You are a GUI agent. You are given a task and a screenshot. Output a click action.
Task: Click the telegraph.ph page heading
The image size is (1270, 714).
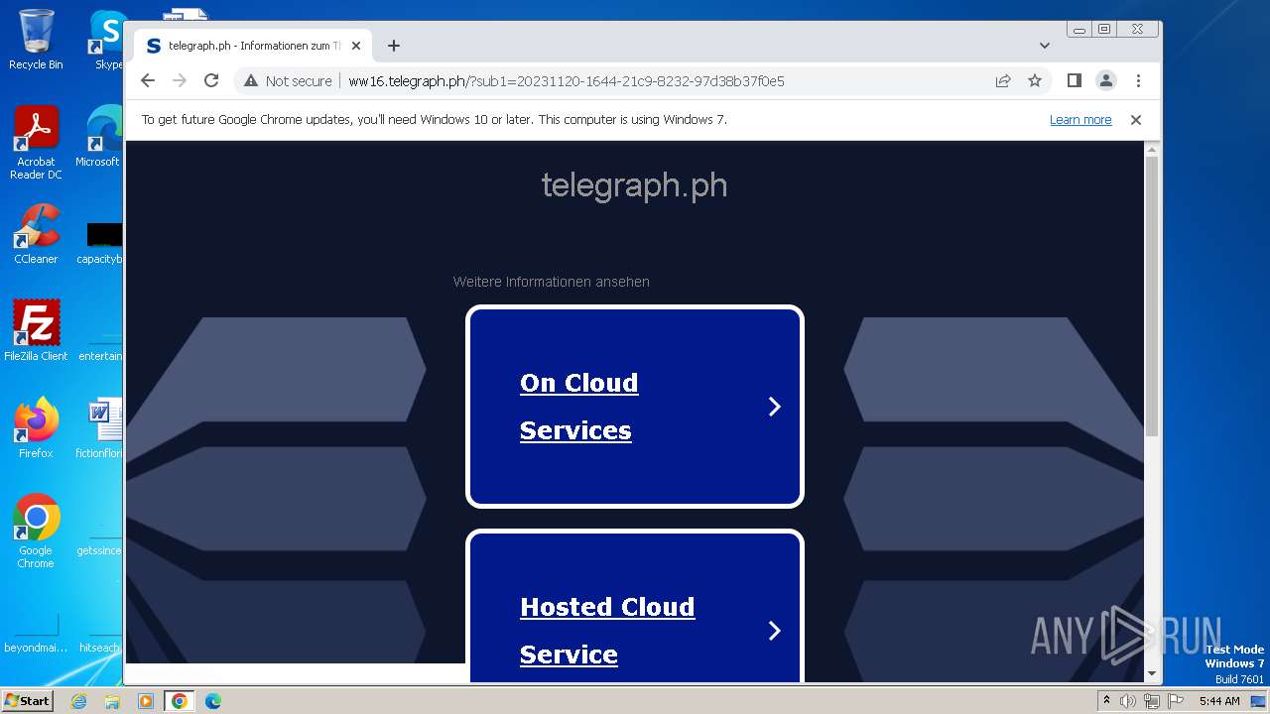tap(634, 185)
